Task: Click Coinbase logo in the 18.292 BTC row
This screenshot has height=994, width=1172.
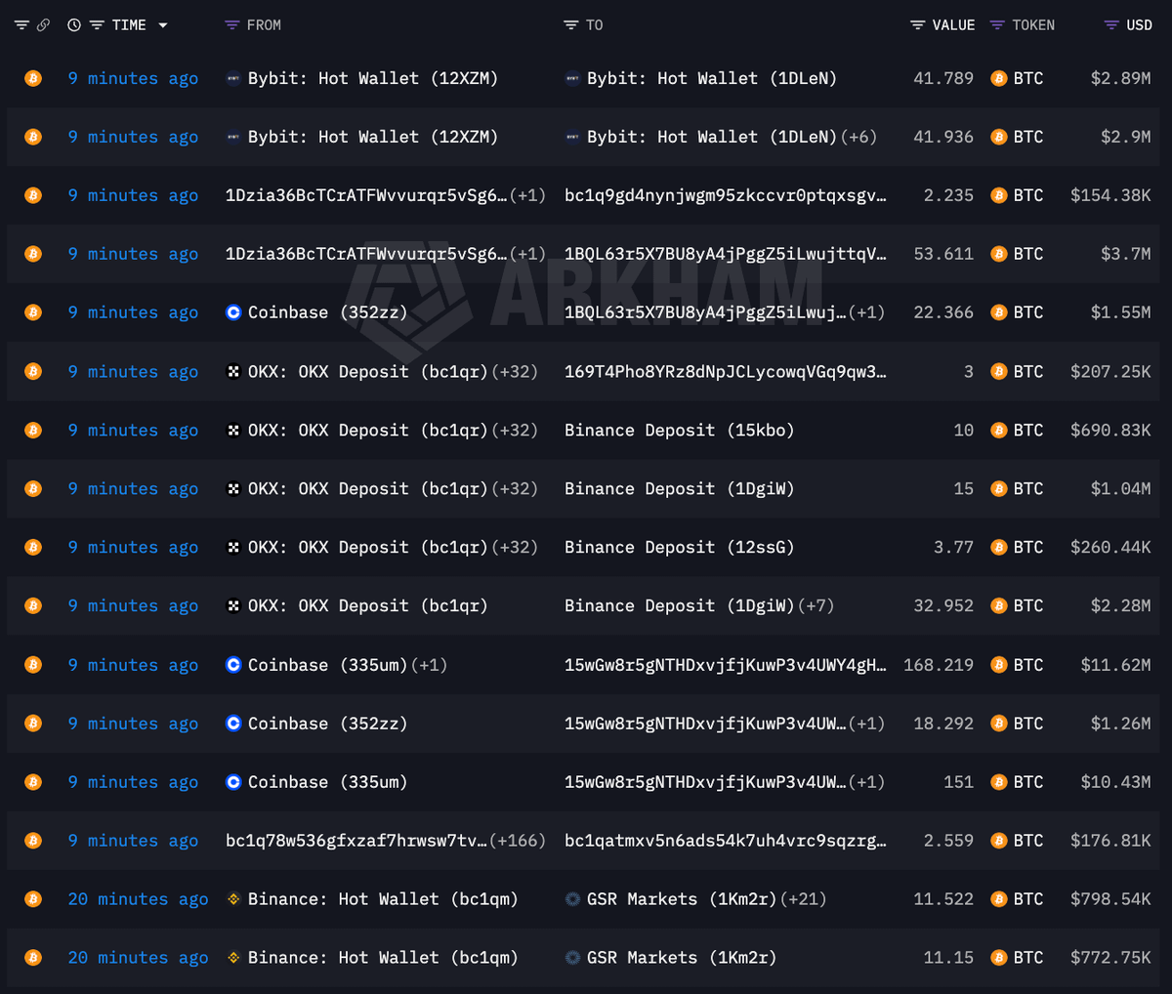Action: tap(233, 724)
